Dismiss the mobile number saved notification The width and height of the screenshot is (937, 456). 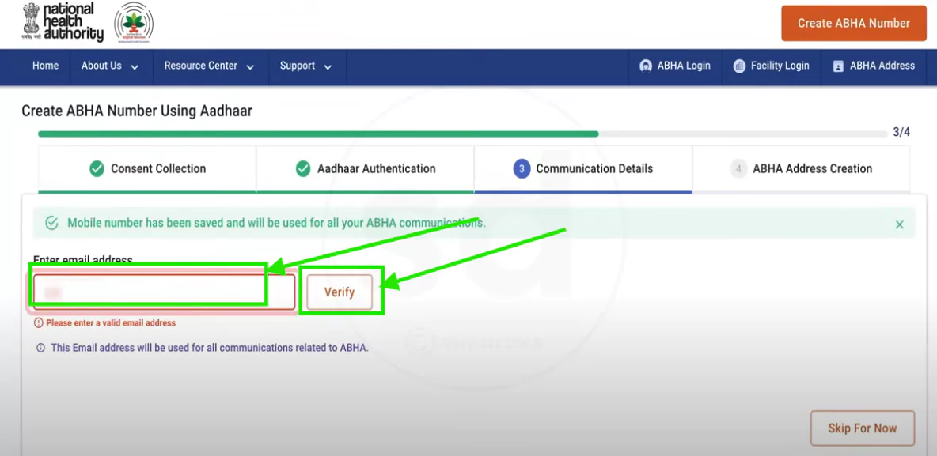pyautogui.click(x=899, y=224)
